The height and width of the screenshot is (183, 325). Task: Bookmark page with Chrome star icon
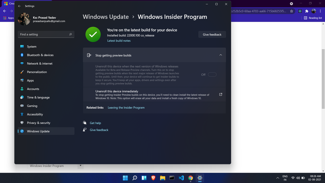(291, 11)
